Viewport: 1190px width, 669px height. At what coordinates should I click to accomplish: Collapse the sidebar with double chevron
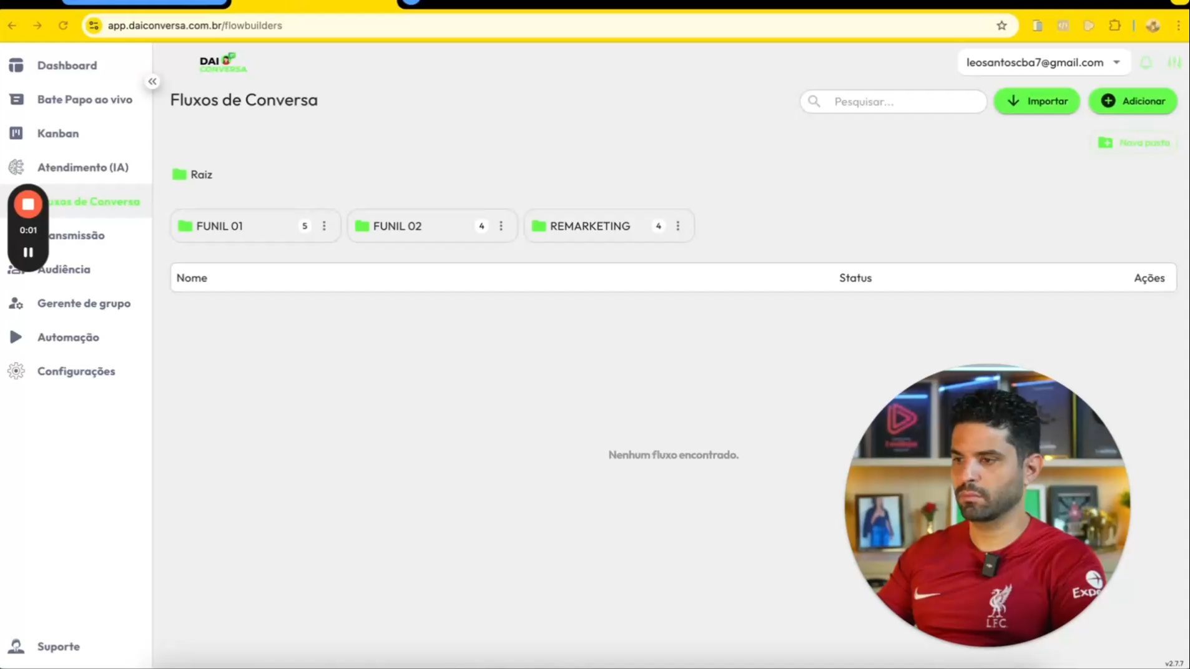[152, 81]
